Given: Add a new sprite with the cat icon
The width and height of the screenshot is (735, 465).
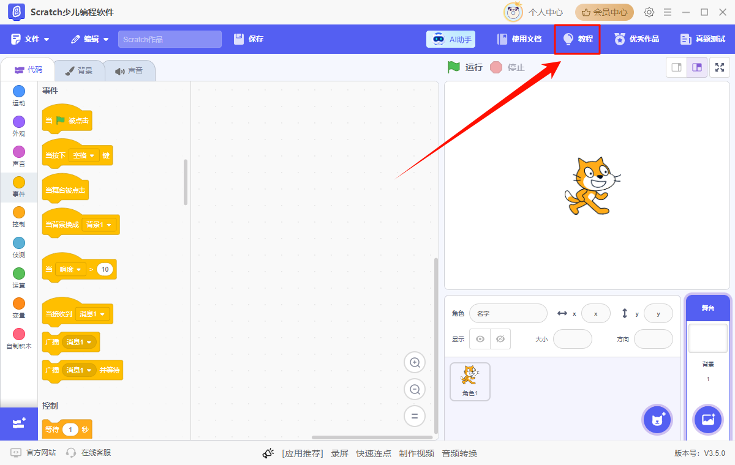Looking at the screenshot, I should [657, 420].
